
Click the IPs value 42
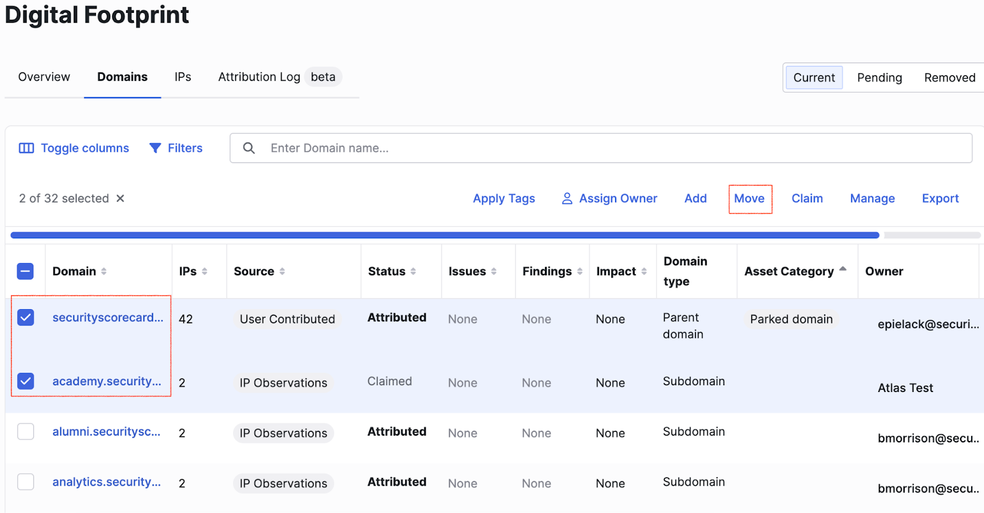pos(186,319)
